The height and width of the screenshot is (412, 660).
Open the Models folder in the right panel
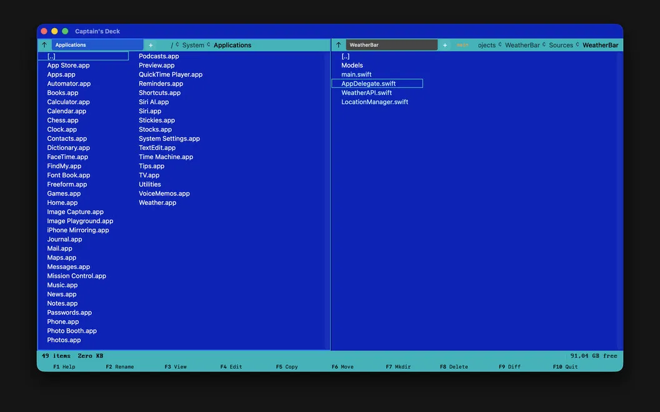(352, 65)
